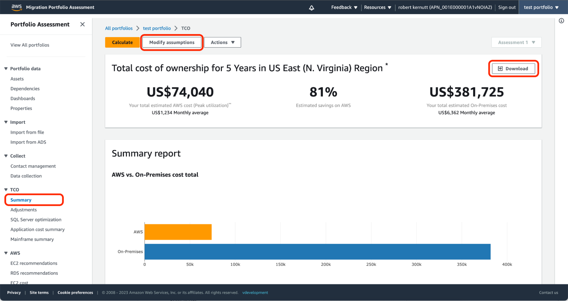Collapse the TCO section
Image resolution: width=568 pixels, height=301 pixels.
pos(6,190)
